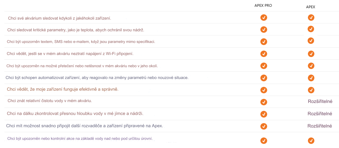
Task: Click APEX checkmark for monitoring aquarium anytime
Action: 311,18
